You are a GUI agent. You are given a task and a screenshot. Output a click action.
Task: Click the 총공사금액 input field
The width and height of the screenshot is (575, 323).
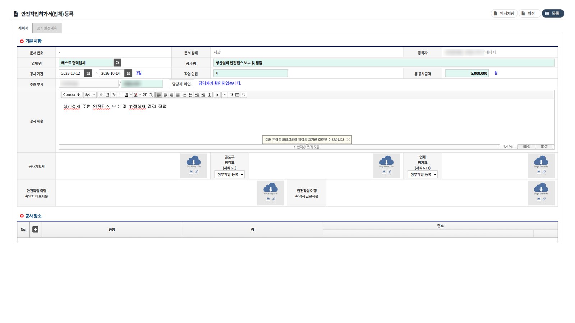(467, 73)
